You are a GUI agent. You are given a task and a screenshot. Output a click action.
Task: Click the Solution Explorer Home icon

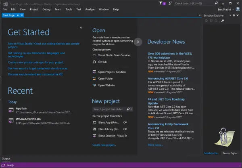(x=216, y=21)
